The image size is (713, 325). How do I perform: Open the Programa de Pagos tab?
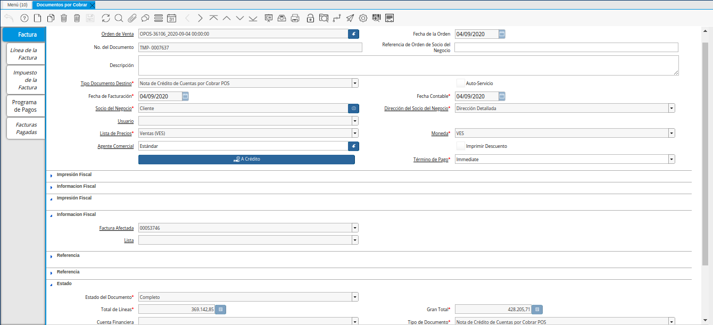[26, 106]
